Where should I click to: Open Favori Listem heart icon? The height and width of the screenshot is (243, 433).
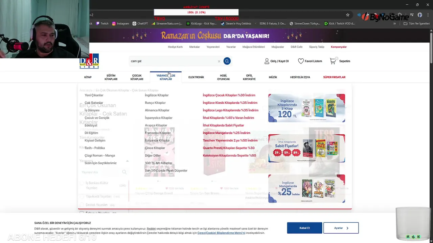310,61
